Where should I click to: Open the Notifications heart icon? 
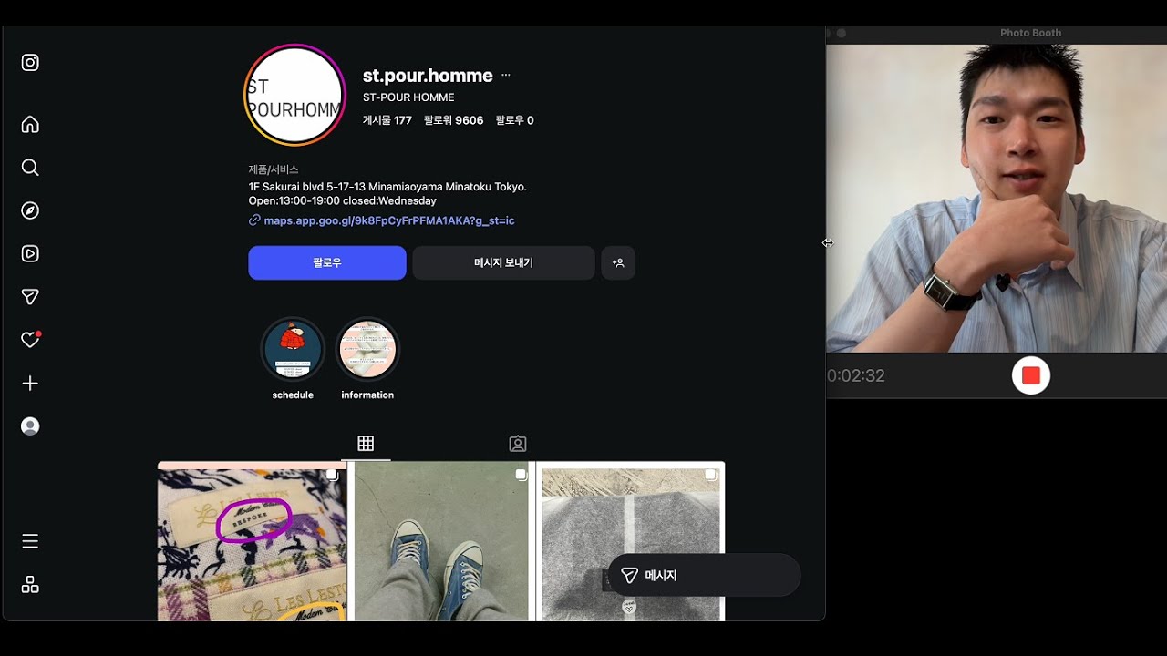pyautogui.click(x=30, y=340)
